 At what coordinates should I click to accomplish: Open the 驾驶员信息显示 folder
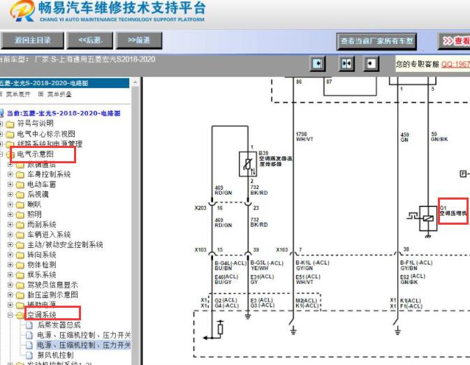(52, 285)
